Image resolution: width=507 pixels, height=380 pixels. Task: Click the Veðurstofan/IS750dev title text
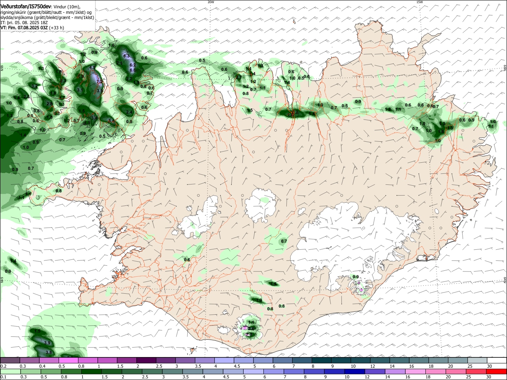[26, 7]
